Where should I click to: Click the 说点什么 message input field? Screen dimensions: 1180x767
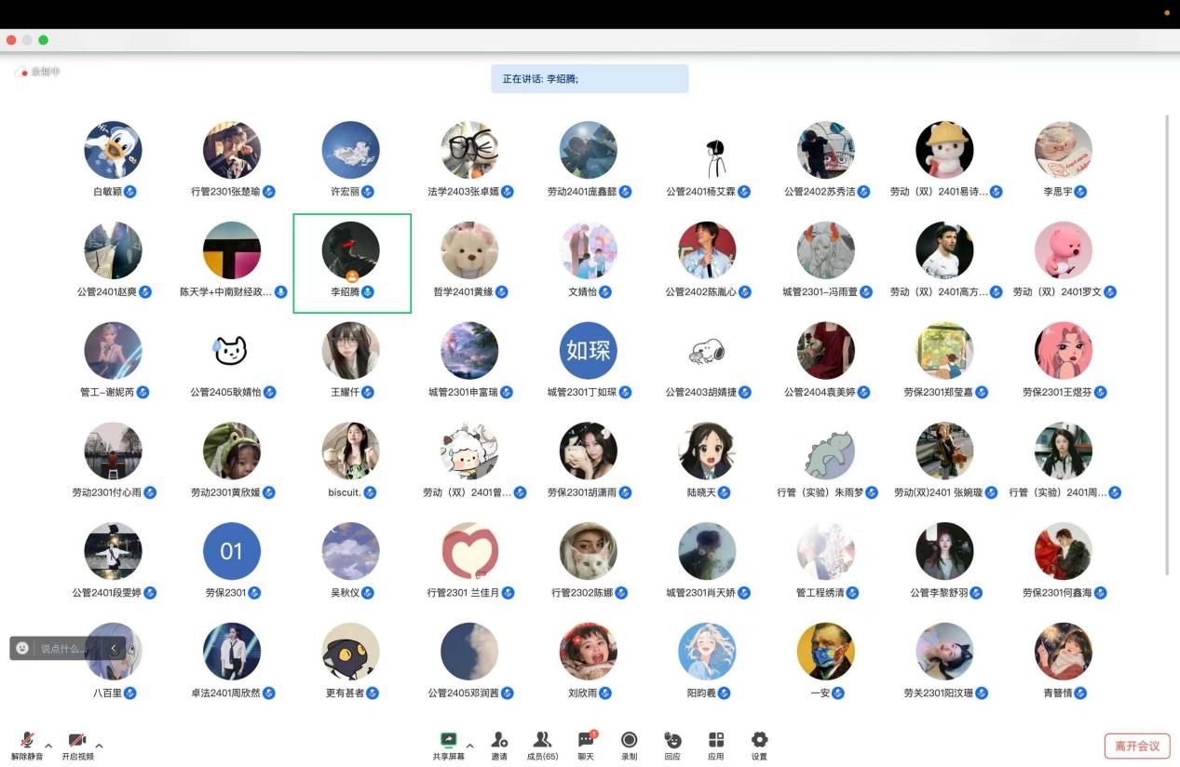click(x=65, y=648)
